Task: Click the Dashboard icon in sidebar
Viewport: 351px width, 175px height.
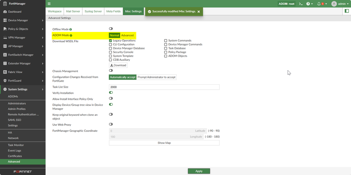Action: click(x=5, y=12)
